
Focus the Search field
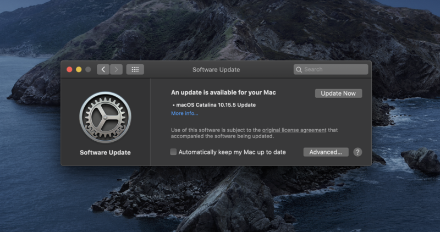pyautogui.click(x=331, y=69)
